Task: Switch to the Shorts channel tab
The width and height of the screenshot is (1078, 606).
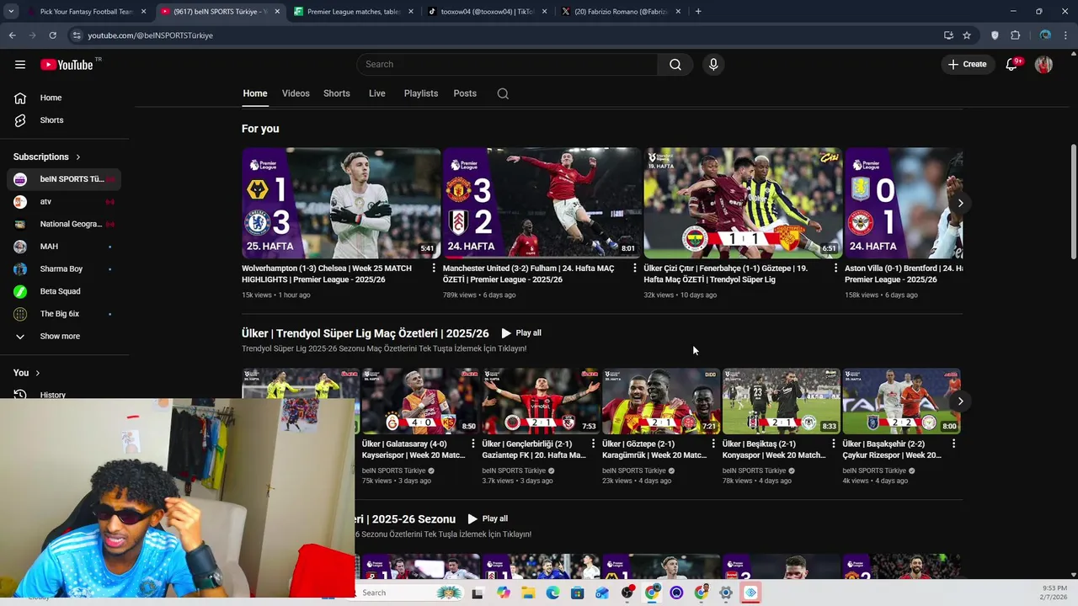Action: click(337, 93)
